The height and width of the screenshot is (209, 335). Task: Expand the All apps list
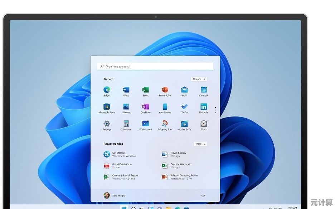tap(199, 79)
